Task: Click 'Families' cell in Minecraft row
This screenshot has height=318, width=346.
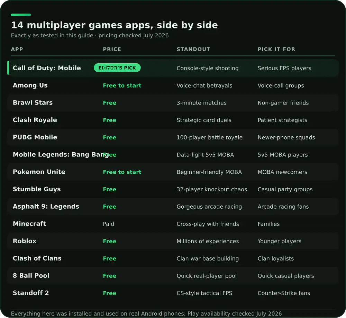Action: click(268, 224)
